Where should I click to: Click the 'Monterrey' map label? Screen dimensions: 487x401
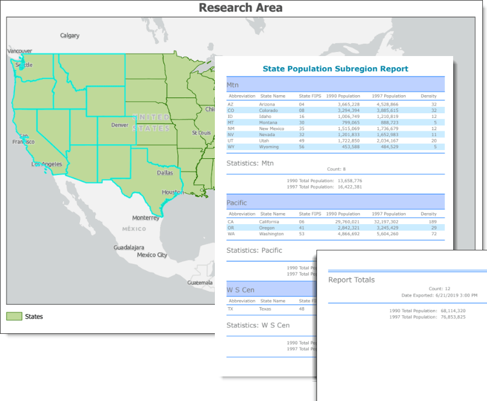[x=145, y=218]
